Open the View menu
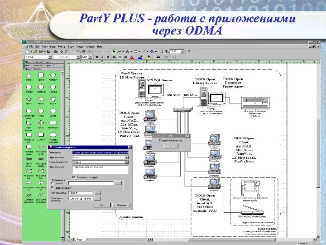The image size is (326, 245). pos(45,47)
